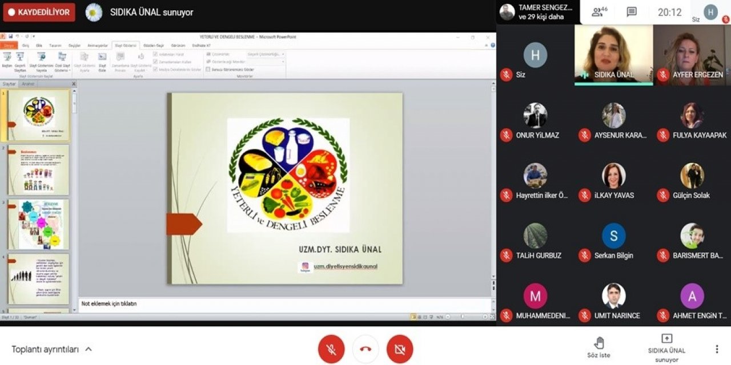The image size is (731, 365).
Task: Leave the call with the hang-up button
Action: click(365, 349)
